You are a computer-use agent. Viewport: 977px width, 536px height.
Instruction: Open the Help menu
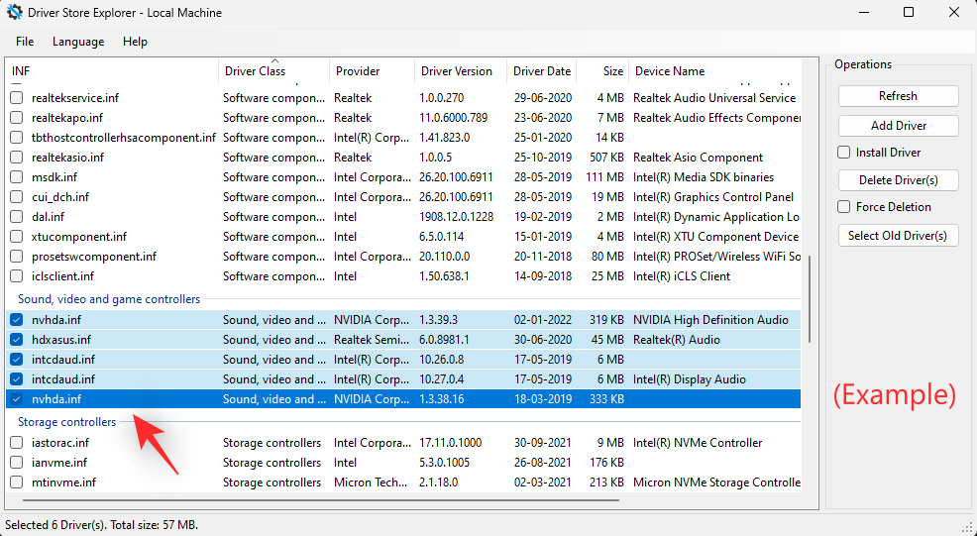(x=135, y=42)
